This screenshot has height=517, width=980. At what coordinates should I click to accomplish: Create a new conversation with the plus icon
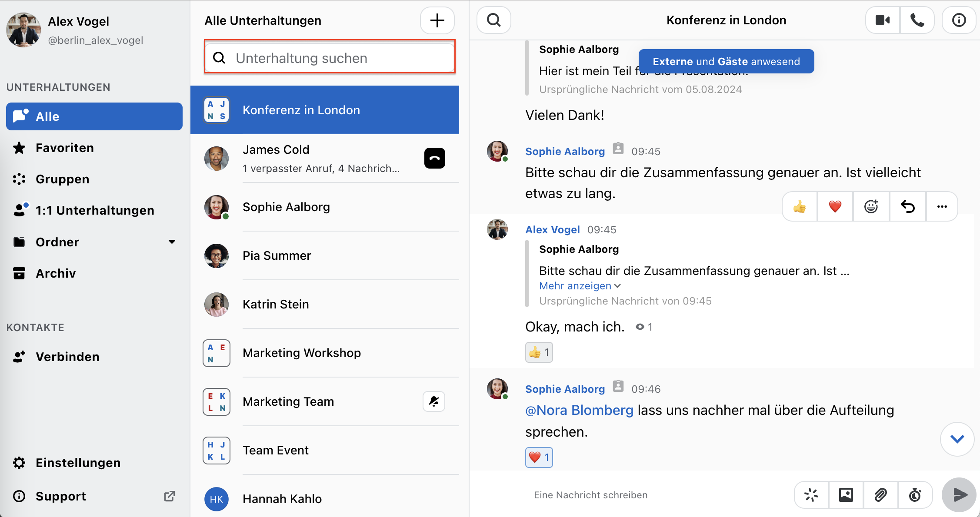click(437, 20)
